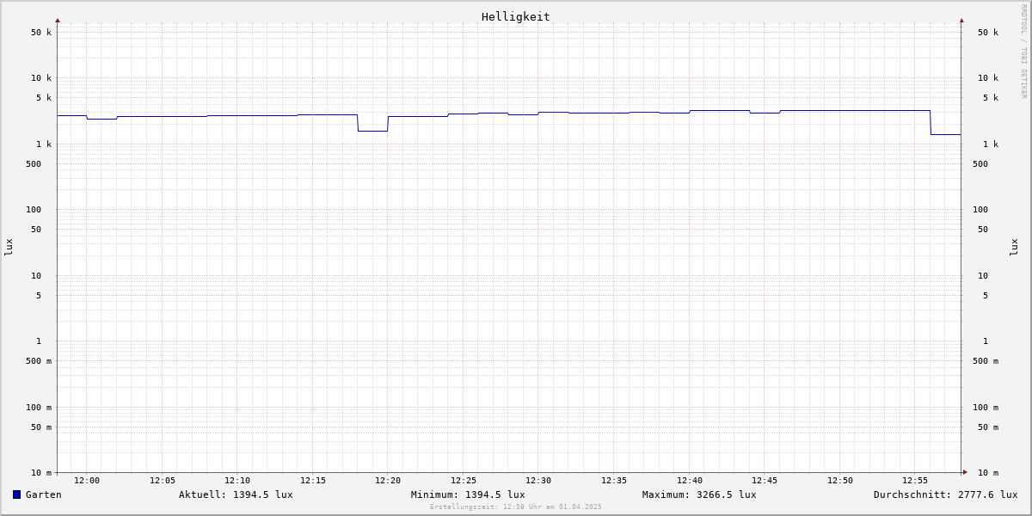This screenshot has width=1032, height=516.
Task: Click the left axis 50 k label
Action: (41, 33)
